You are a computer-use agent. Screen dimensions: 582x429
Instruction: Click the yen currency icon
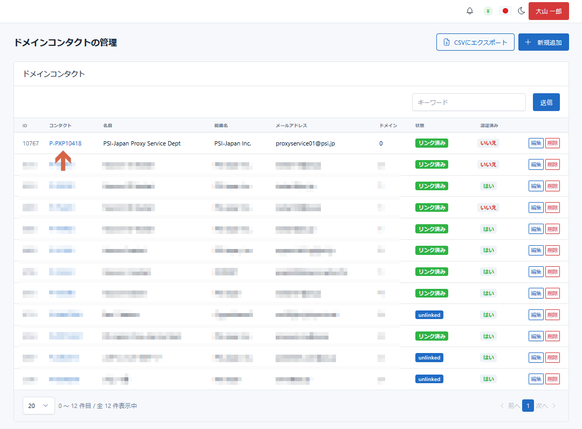point(488,11)
